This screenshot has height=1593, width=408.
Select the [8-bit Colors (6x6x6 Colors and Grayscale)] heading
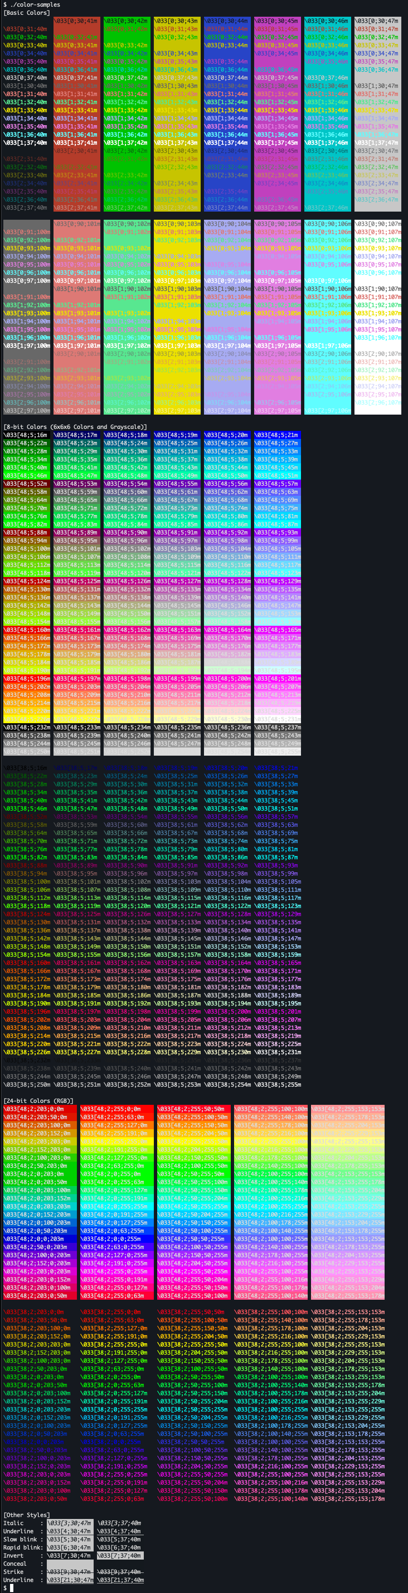pyautogui.click(x=75, y=427)
